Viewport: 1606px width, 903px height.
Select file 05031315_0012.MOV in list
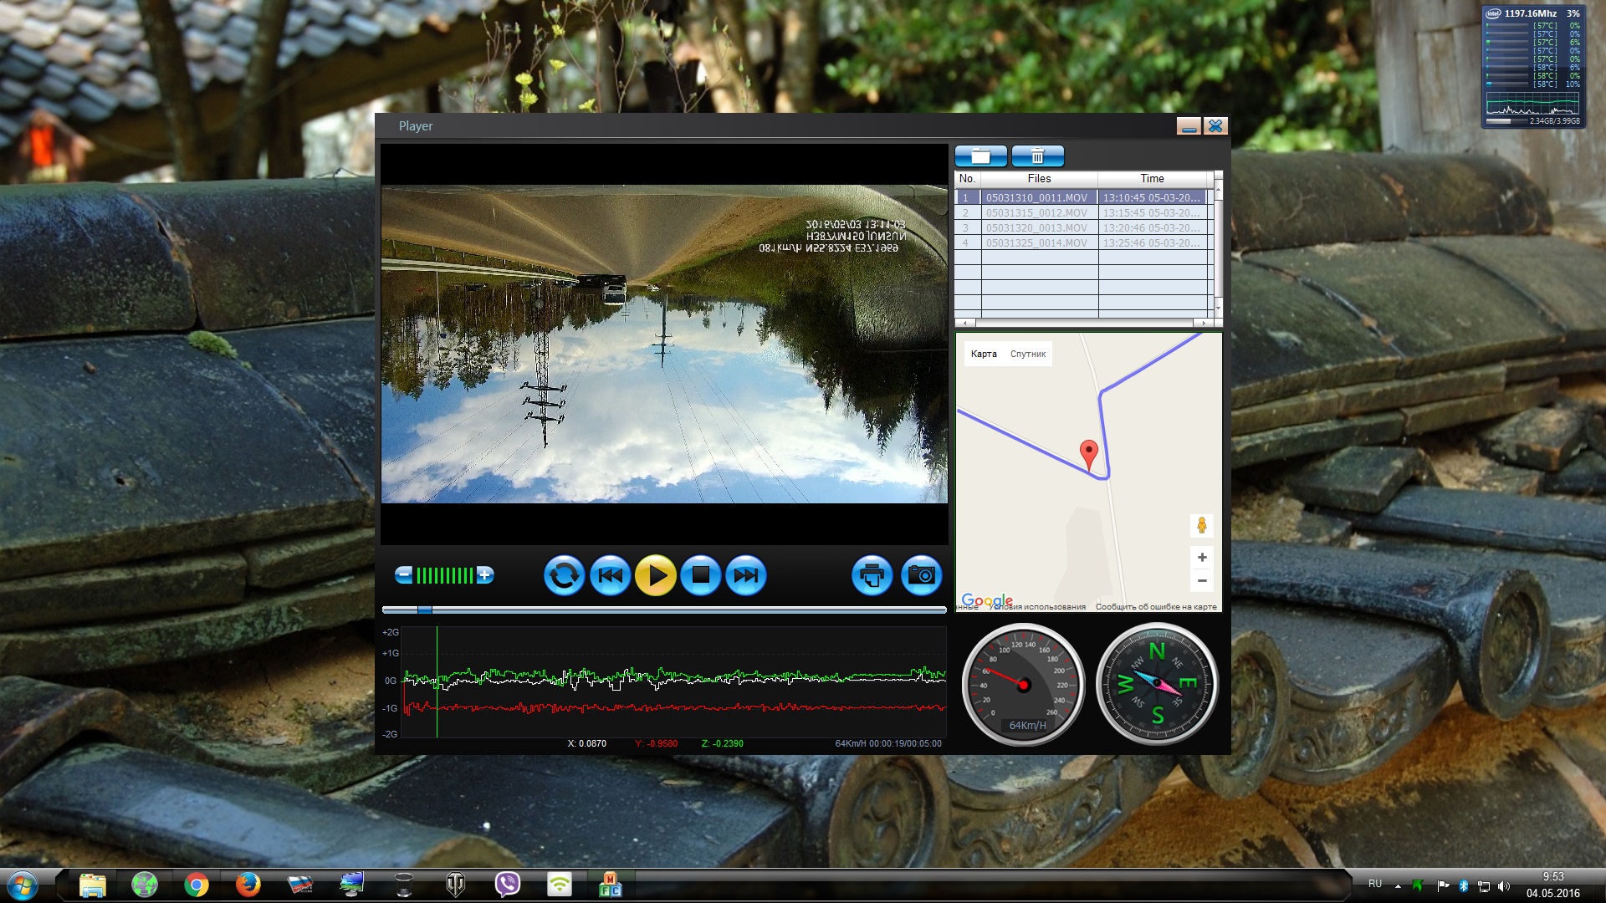pyautogui.click(x=1036, y=213)
